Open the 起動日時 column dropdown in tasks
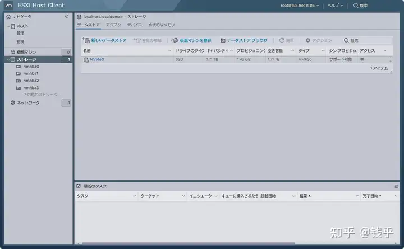 point(293,196)
